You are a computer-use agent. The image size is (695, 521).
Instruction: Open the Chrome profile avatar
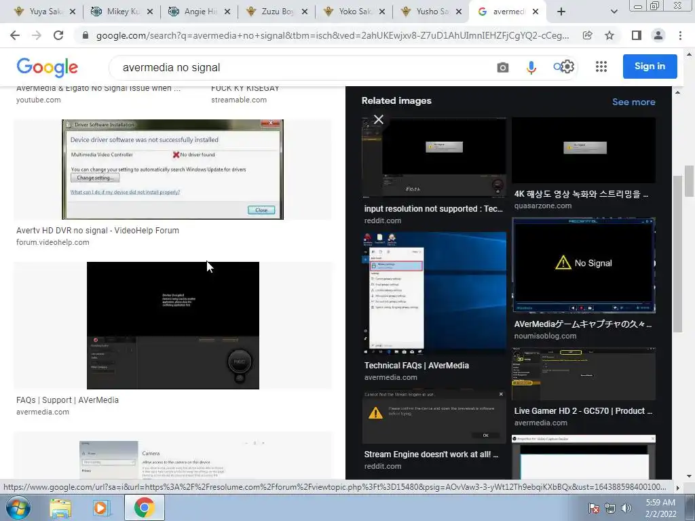[658, 35]
